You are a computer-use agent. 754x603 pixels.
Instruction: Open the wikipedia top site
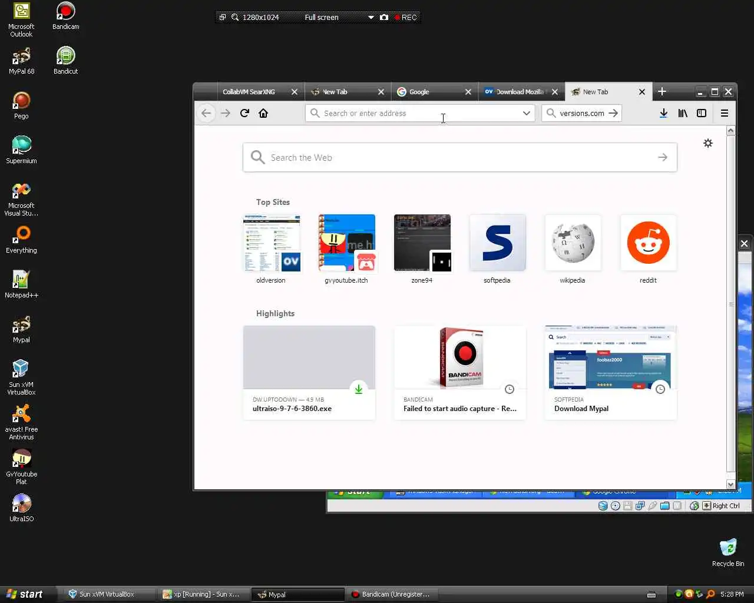point(573,250)
